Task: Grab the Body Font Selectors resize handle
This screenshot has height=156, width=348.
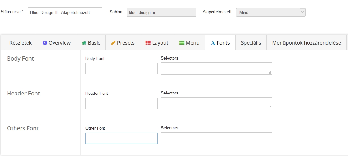Action: tap(270, 73)
